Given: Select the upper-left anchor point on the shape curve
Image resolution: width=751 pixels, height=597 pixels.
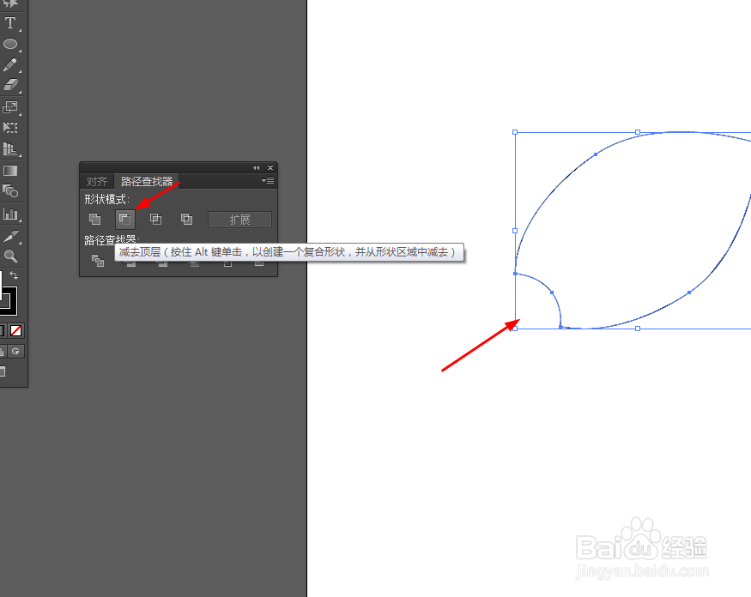Looking at the screenshot, I should [596, 154].
